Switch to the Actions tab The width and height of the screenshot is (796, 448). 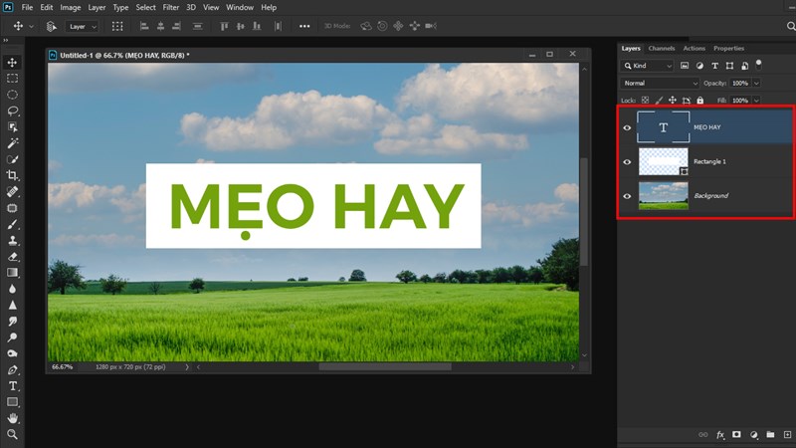click(x=694, y=48)
